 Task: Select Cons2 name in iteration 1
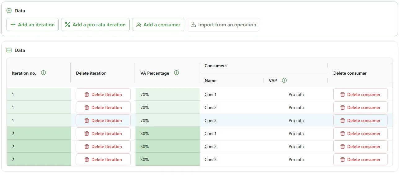point(211,107)
